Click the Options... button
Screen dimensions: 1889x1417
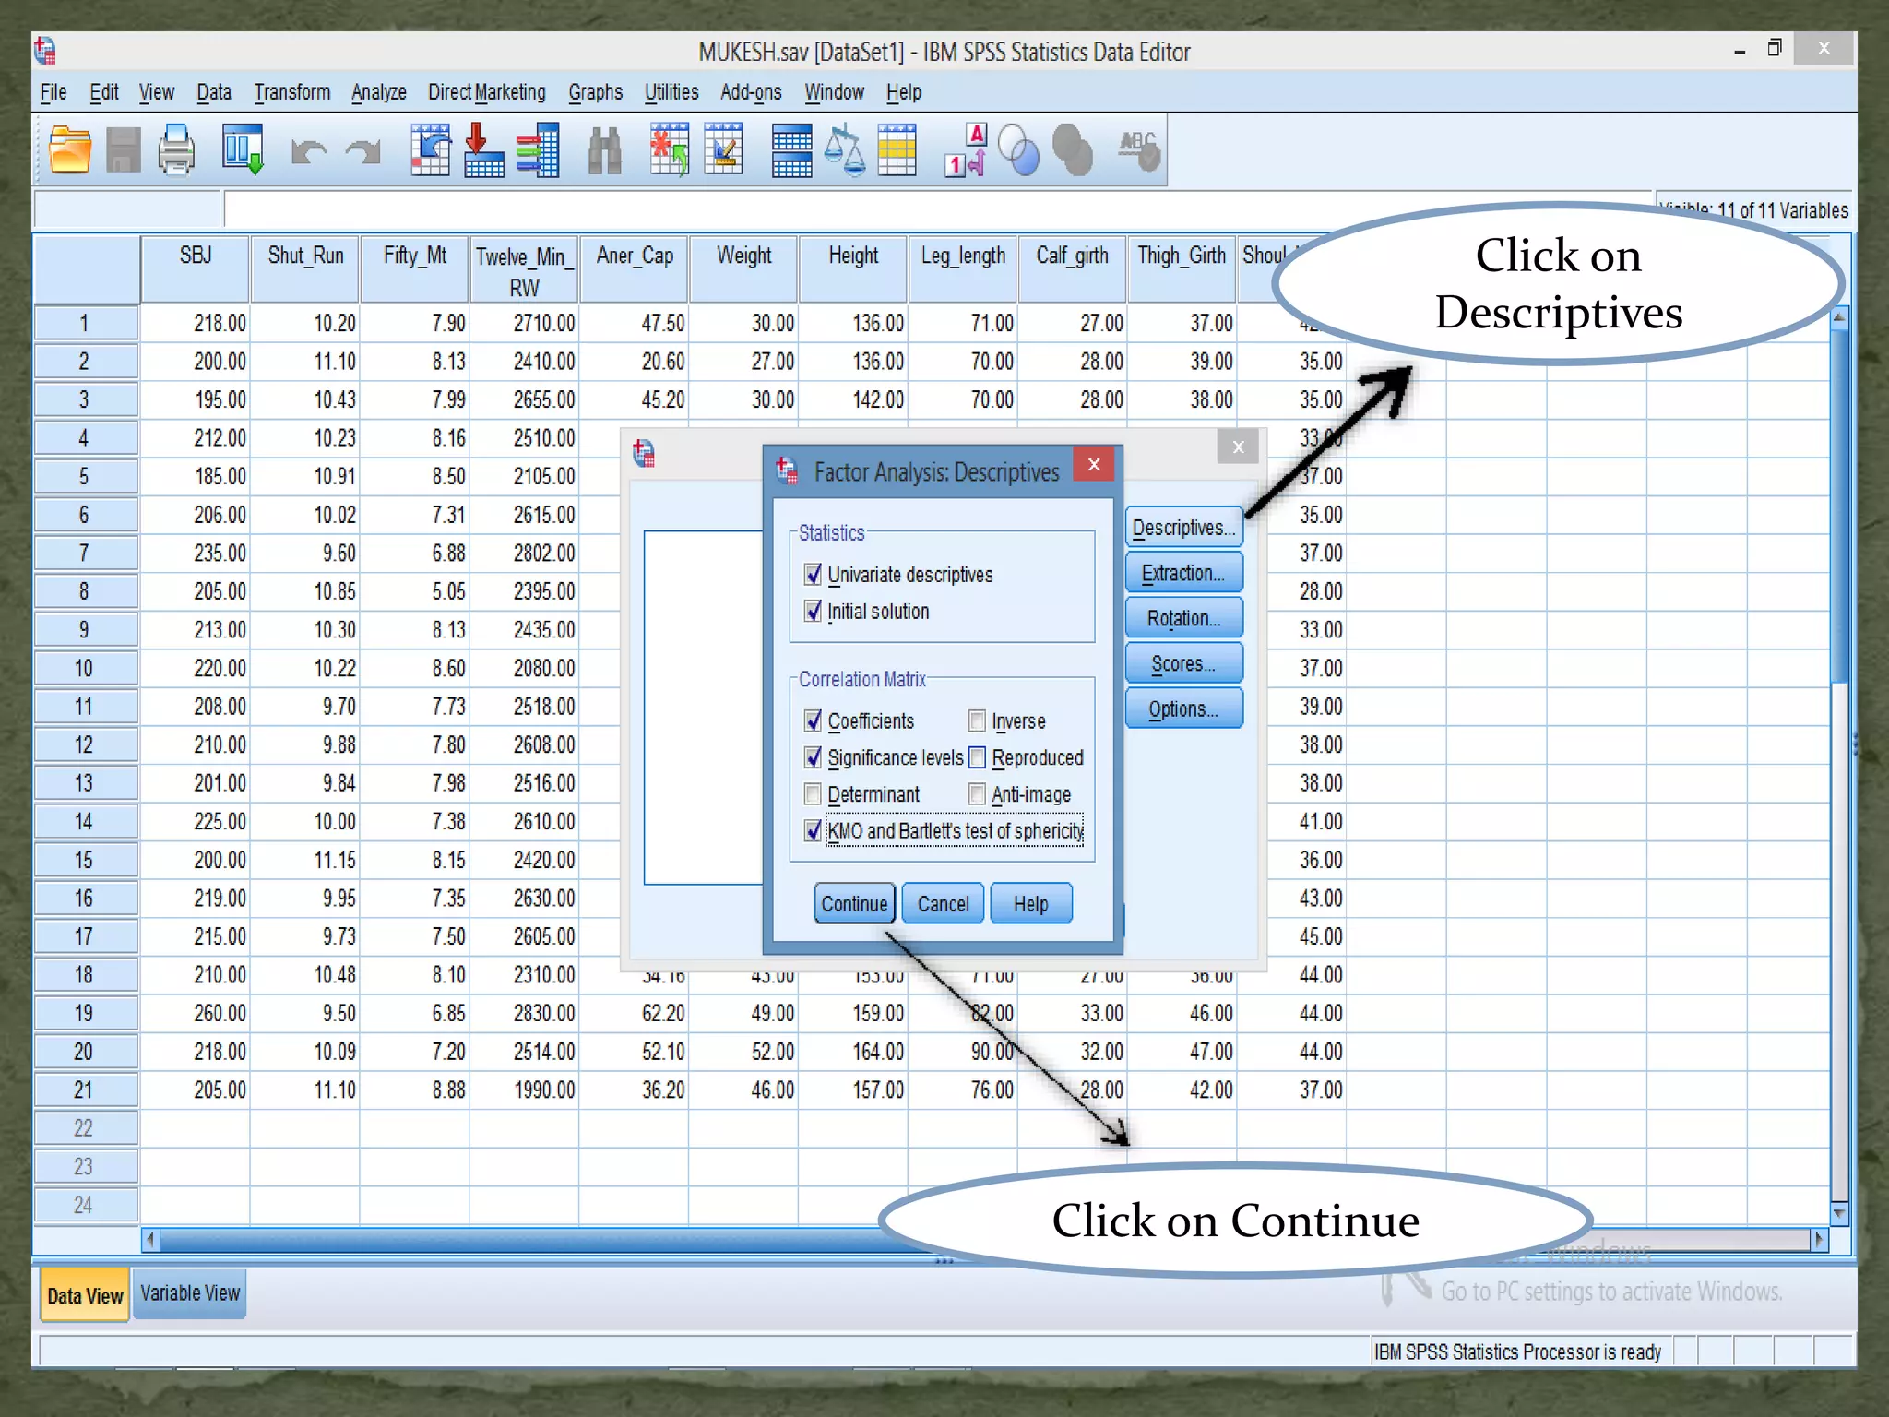click(1184, 708)
